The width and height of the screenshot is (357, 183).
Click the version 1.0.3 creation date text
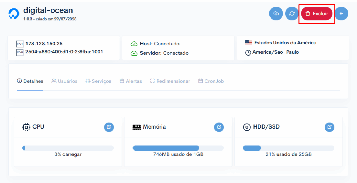50,19
